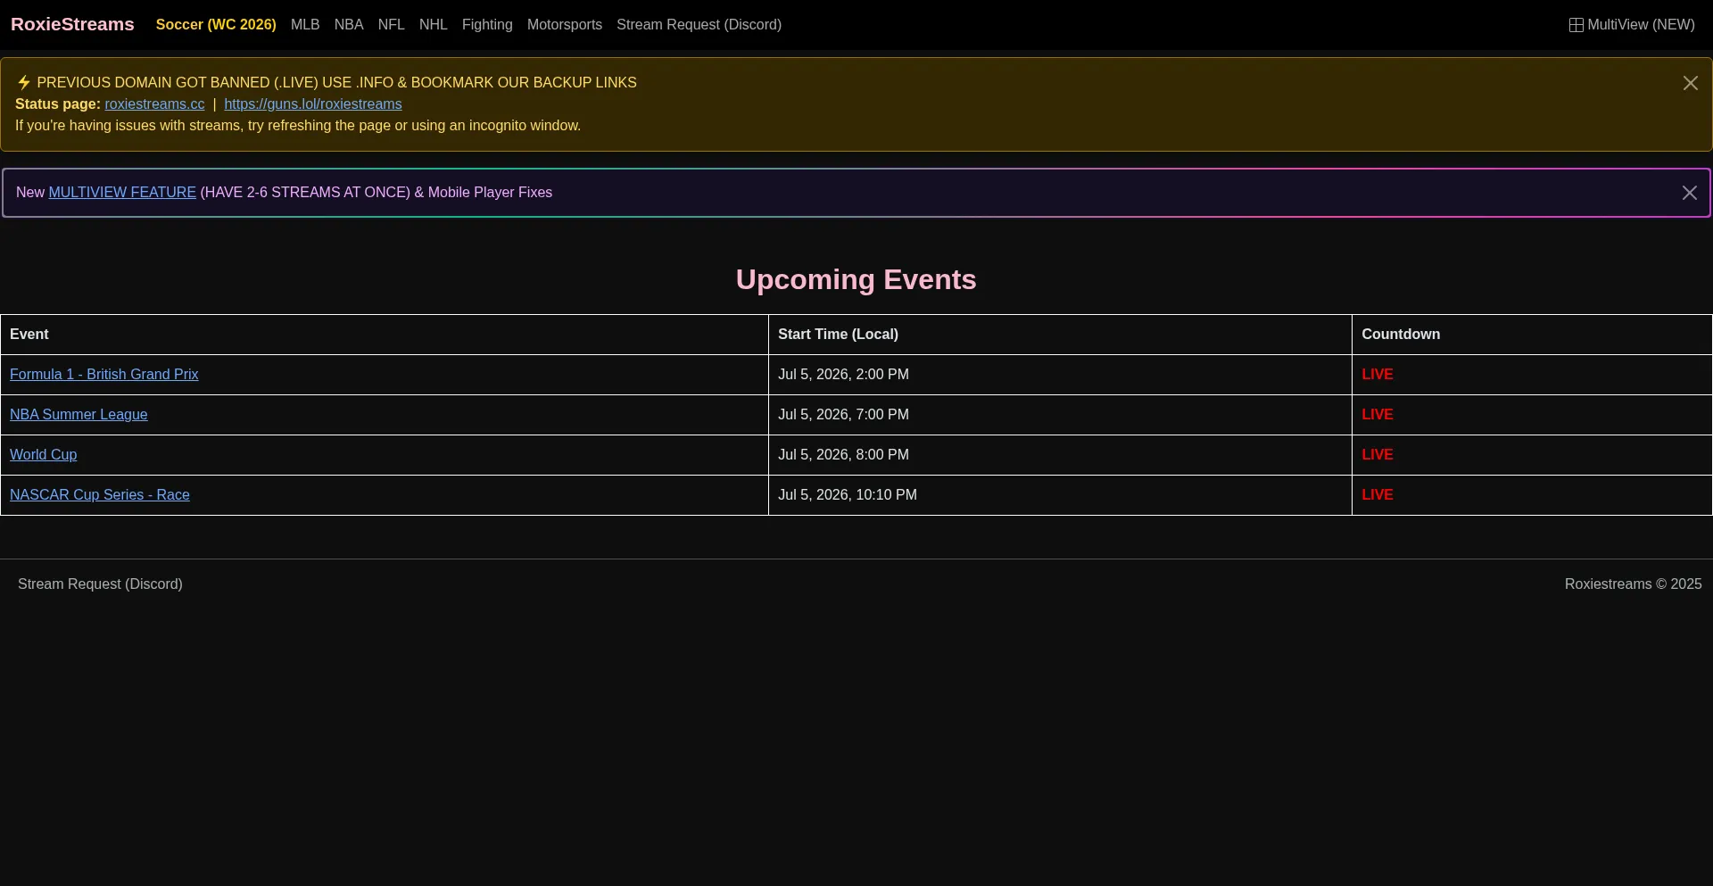Close the yellow domain-banned alert
The height and width of the screenshot is (886, 1713).
(x=1691, y=83)
